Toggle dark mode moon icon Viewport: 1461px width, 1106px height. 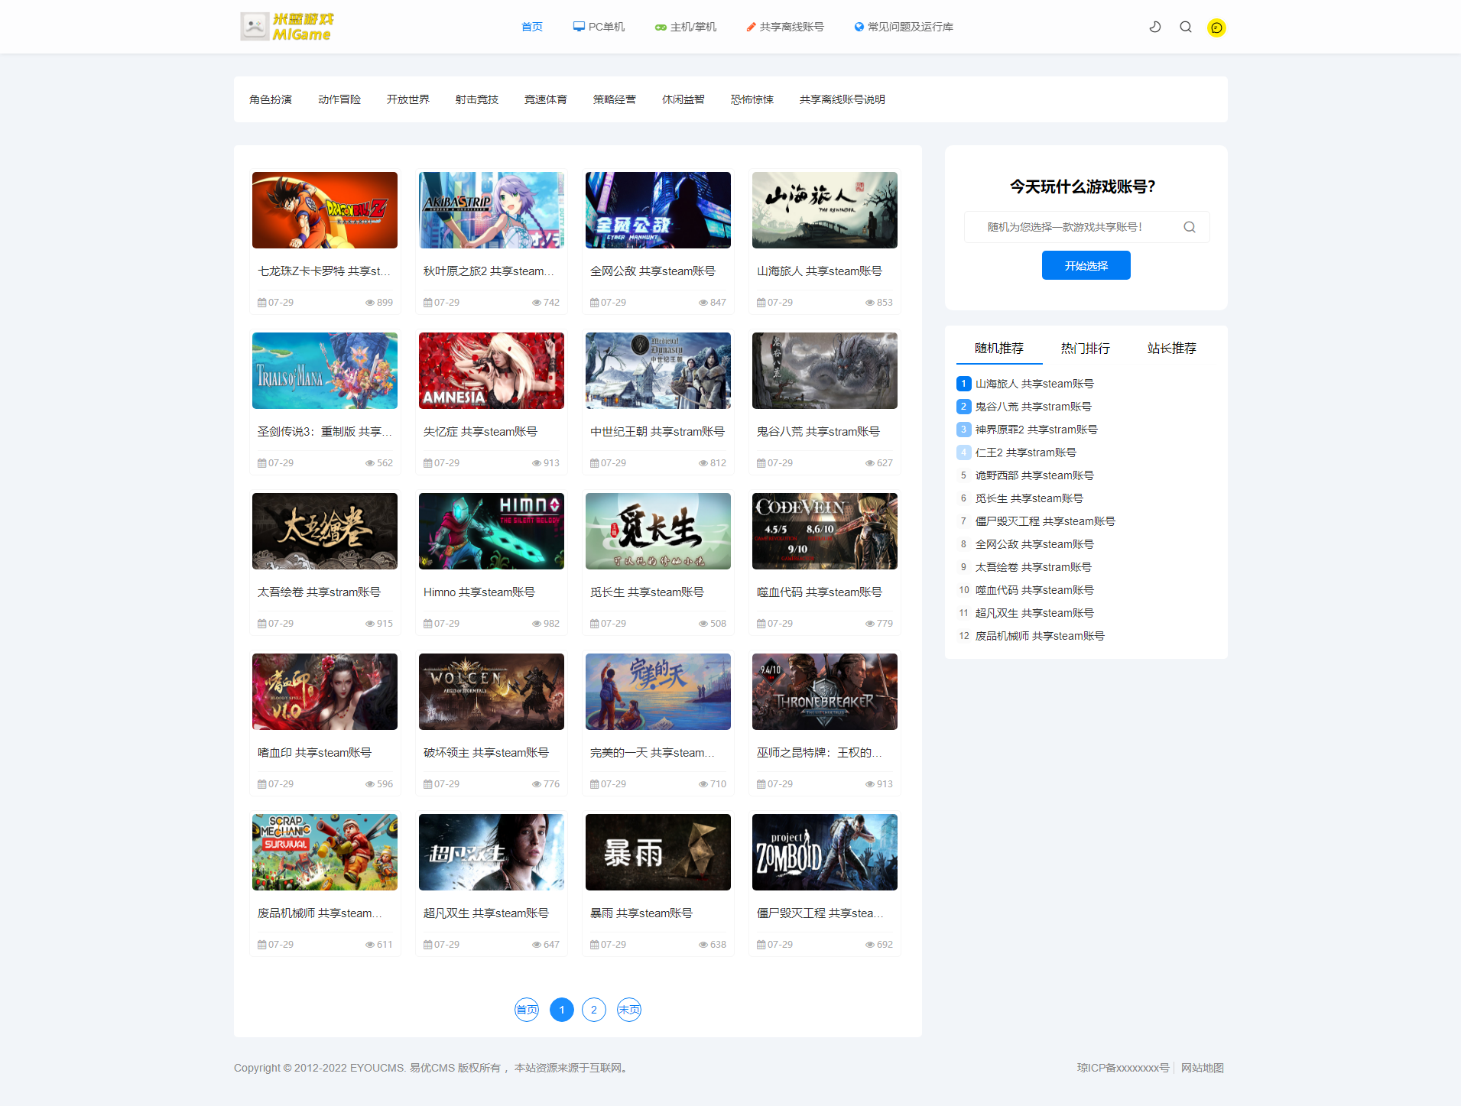coord(1155,27)
